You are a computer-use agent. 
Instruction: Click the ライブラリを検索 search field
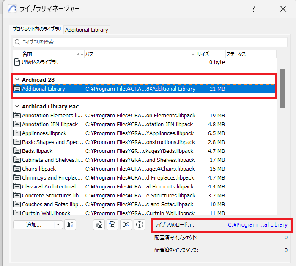coord(150,42)
